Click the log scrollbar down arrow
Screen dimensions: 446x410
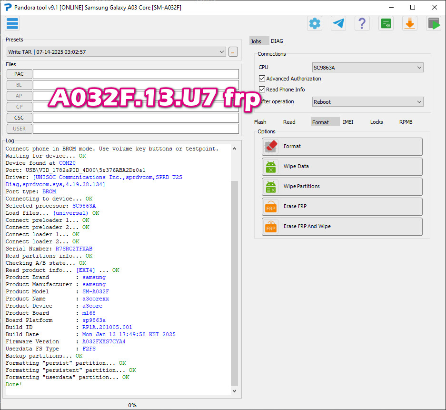(x=234, y=391)
